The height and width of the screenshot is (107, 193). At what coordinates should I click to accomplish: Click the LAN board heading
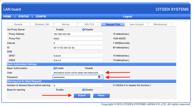[12, 9]
